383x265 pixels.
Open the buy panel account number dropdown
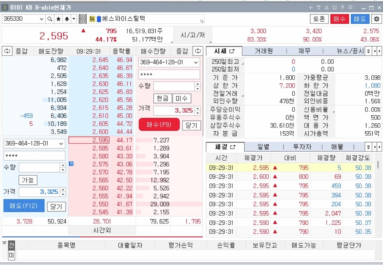pyautogui.click(x=196, y=62)
